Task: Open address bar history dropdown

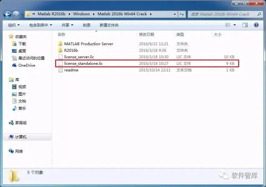Action: pyautogui.click(x=175, y=14)
